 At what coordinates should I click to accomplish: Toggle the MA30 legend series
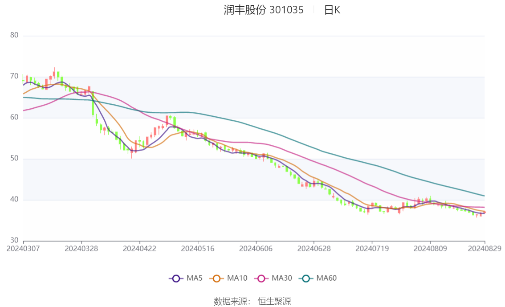pos(273,278)
